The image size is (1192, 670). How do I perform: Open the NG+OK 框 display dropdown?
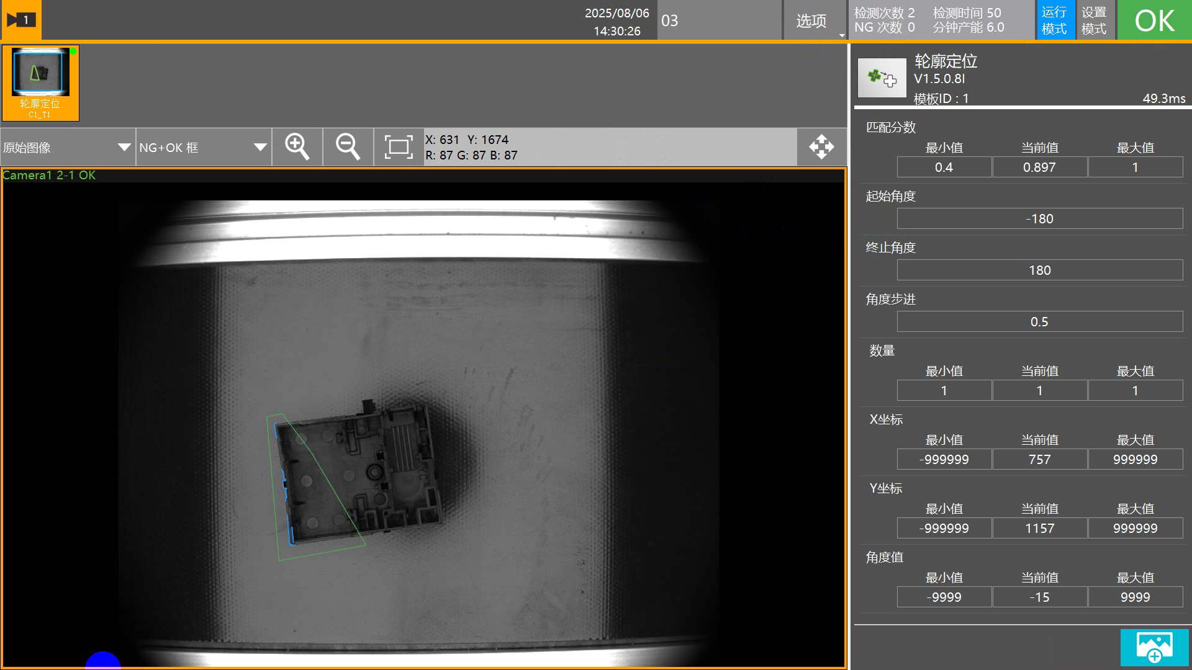click(x=203, y=148)
